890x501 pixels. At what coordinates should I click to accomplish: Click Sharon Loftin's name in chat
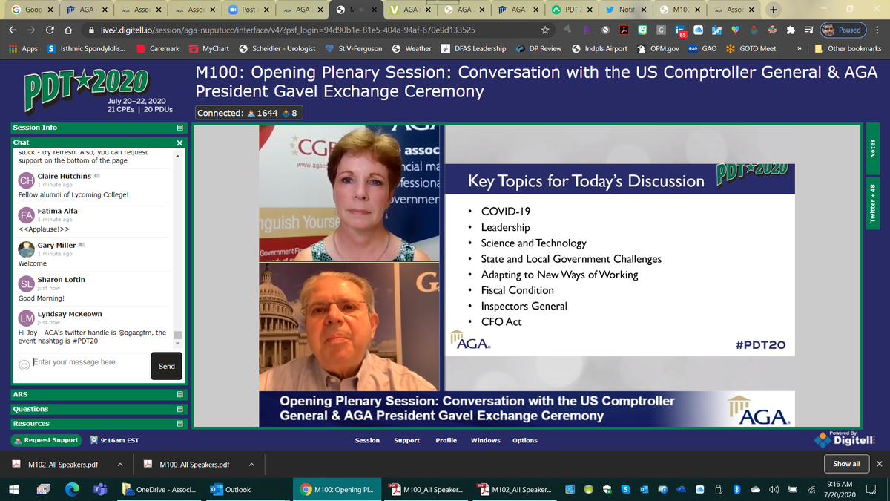coord(61,280)
